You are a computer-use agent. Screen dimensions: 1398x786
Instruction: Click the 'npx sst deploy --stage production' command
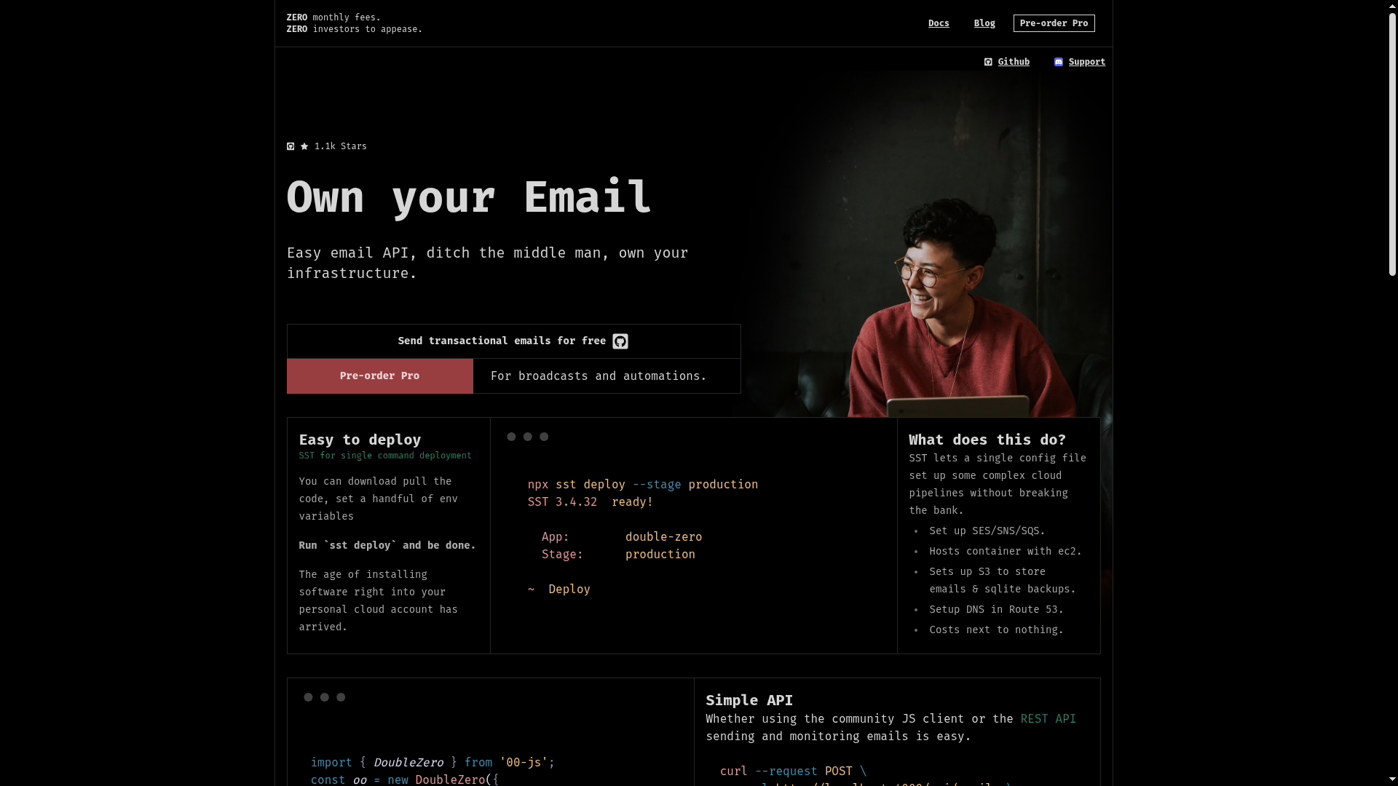coord(643,485)
